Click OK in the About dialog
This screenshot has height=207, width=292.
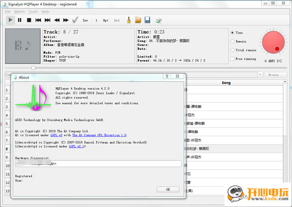tap(168, 189)
